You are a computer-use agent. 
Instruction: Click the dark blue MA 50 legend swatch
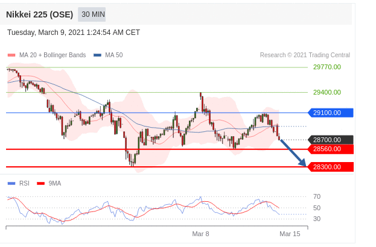click(x=97, y=55)
